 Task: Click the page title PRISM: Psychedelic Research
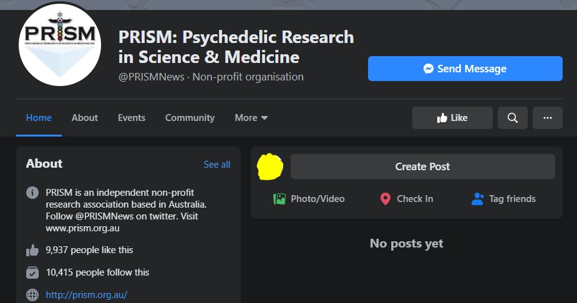(236, 47)
